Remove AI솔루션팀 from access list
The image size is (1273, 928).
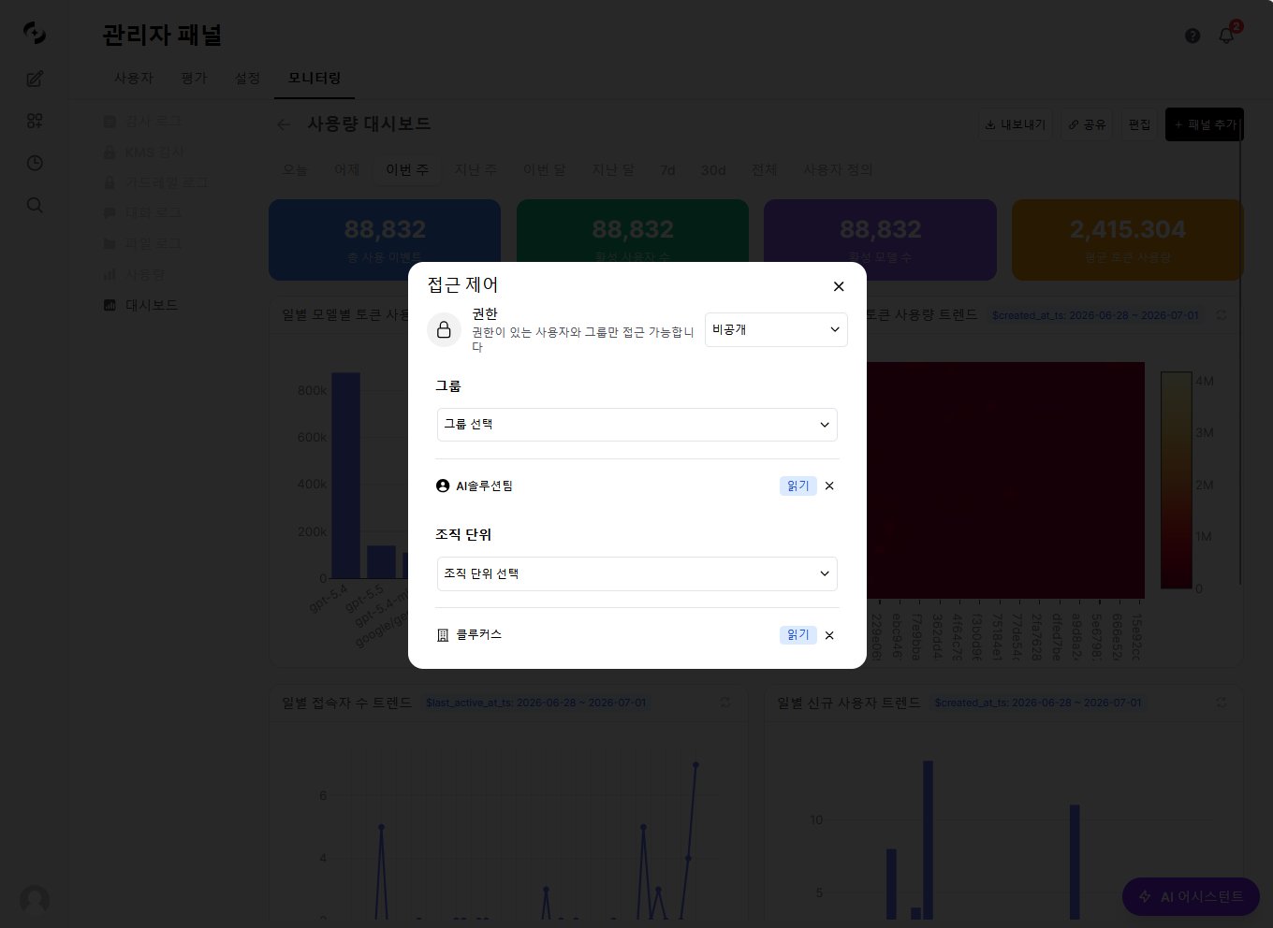pyautogui.click(x=829, y=486)
